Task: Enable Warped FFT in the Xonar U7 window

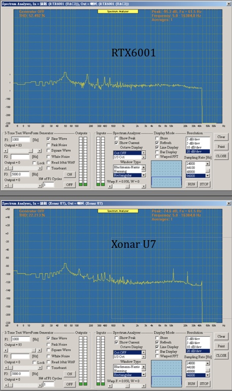Action: tap(157, 356)
